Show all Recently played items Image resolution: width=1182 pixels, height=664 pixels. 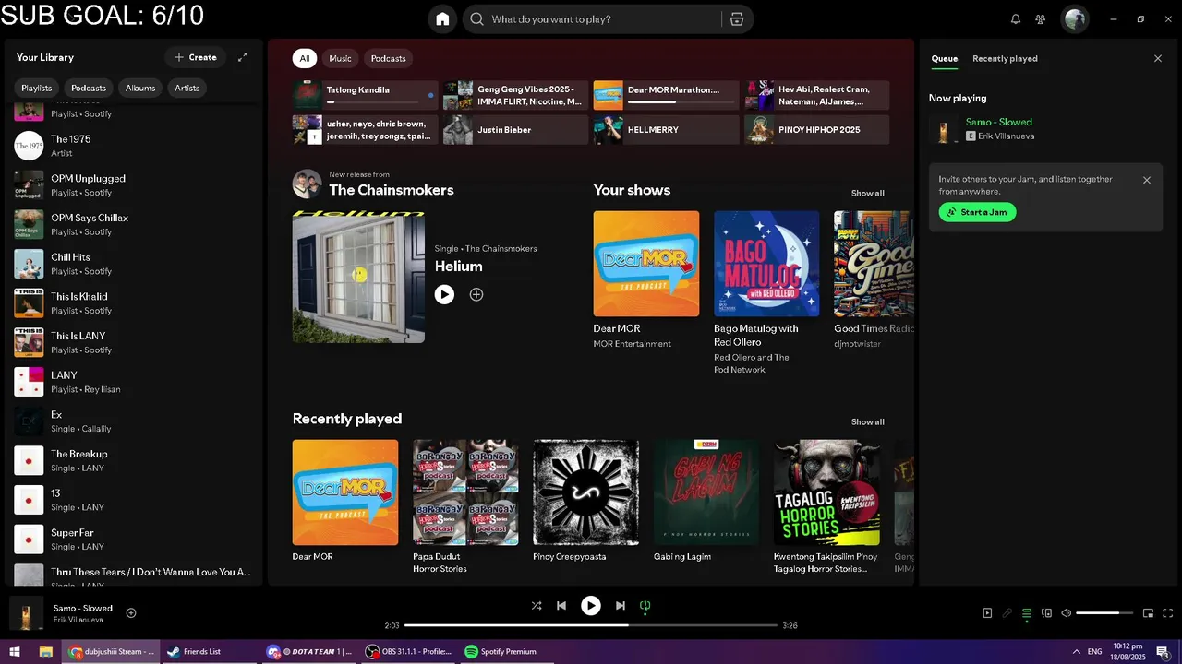(867, 421)
